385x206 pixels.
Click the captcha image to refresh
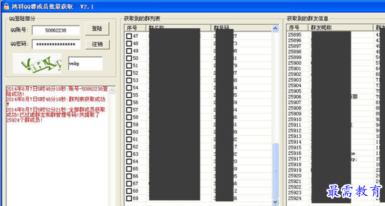click(37, 64)
